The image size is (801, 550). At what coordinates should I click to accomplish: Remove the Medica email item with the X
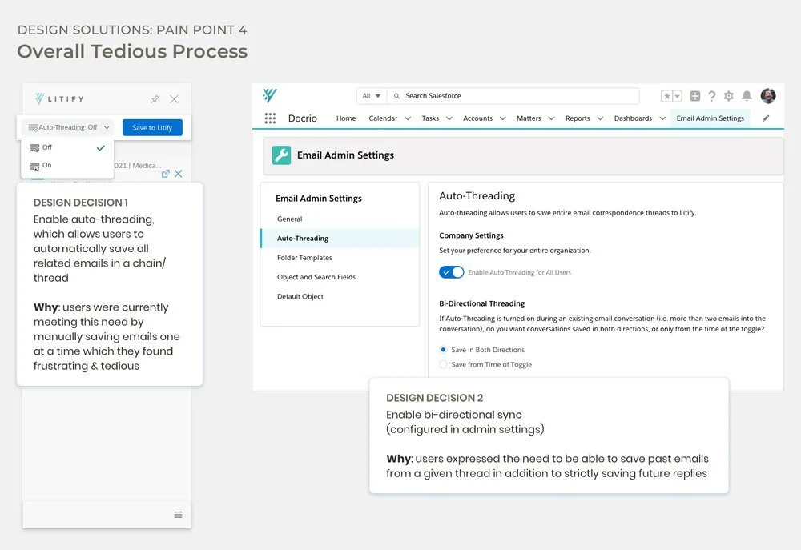point(179,174)
